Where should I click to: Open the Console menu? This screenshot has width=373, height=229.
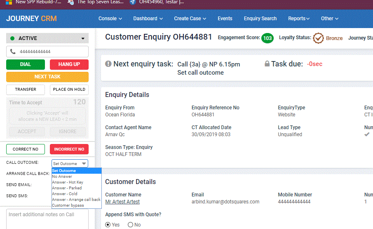110,19
